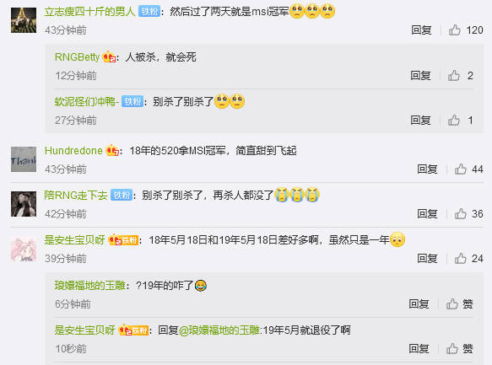This screenshot has width=492, height=365.
Task: Open Hundredone's avatar image
Action: [x=24, y=159]
